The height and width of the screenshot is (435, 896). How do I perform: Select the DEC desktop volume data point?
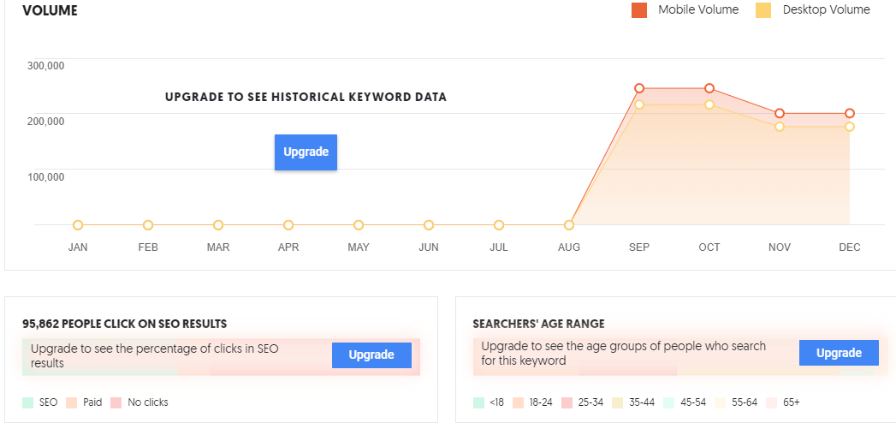[850, 127]
